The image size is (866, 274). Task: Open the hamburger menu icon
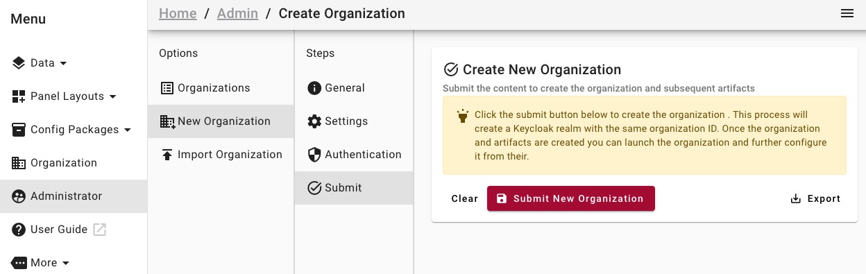(847, 14)
